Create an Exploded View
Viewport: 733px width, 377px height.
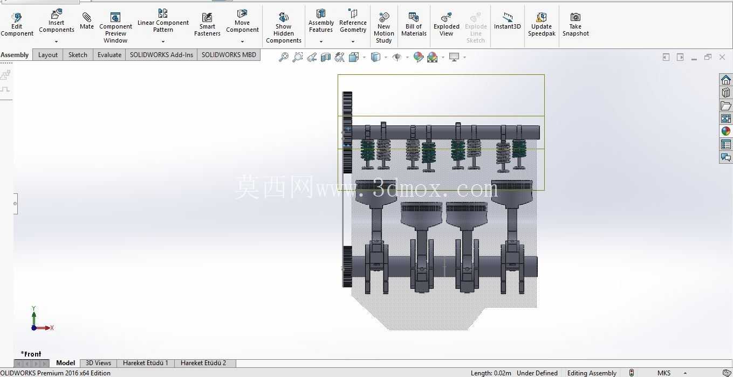(x=447, y=25)
